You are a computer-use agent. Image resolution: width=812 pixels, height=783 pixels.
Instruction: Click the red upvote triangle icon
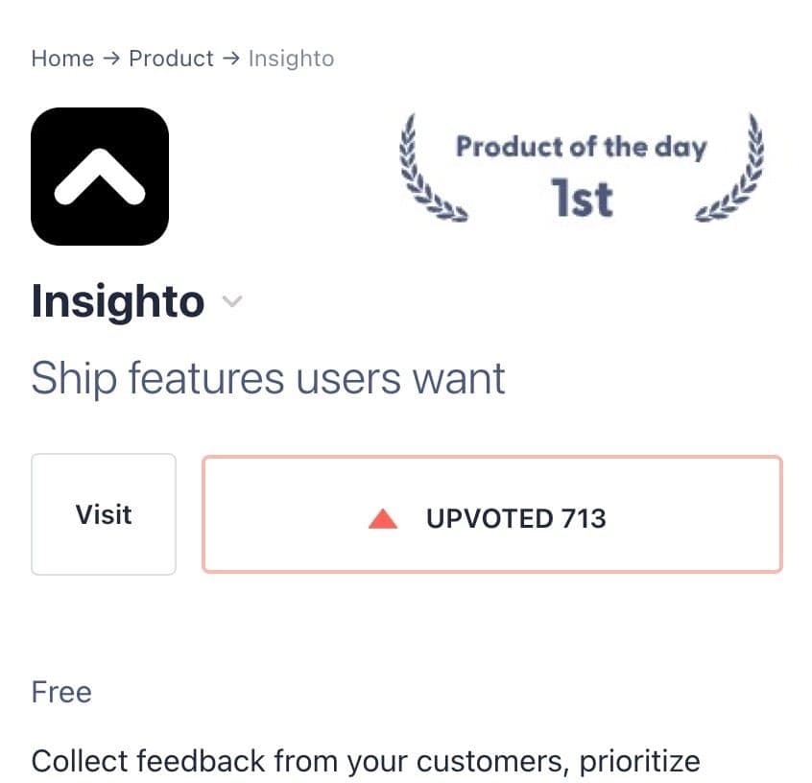[382, 519]
